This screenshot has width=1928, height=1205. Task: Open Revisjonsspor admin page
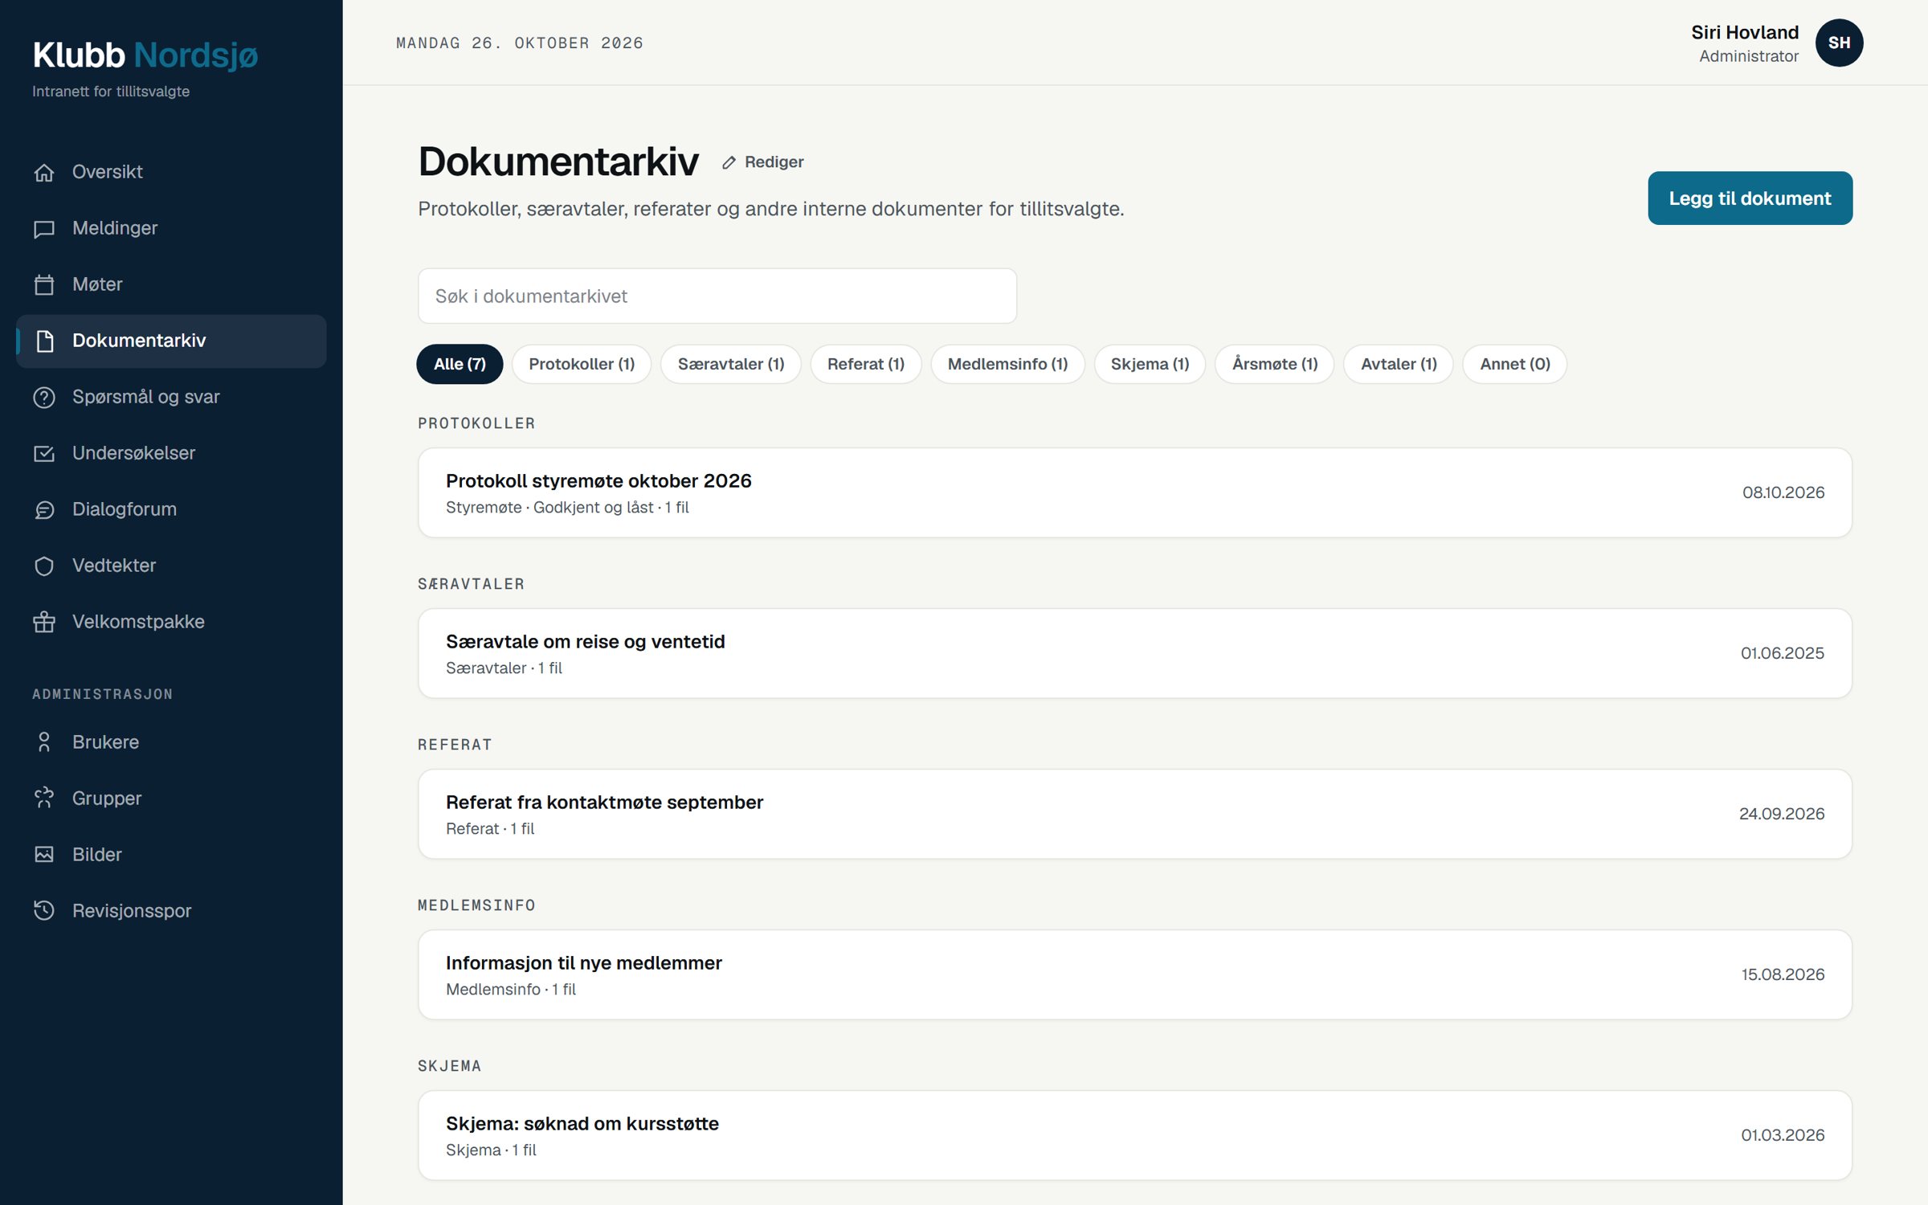coord(171,911)
